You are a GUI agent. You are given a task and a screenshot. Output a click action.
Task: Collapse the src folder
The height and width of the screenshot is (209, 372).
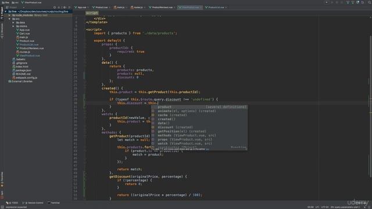tap(9, 19)
